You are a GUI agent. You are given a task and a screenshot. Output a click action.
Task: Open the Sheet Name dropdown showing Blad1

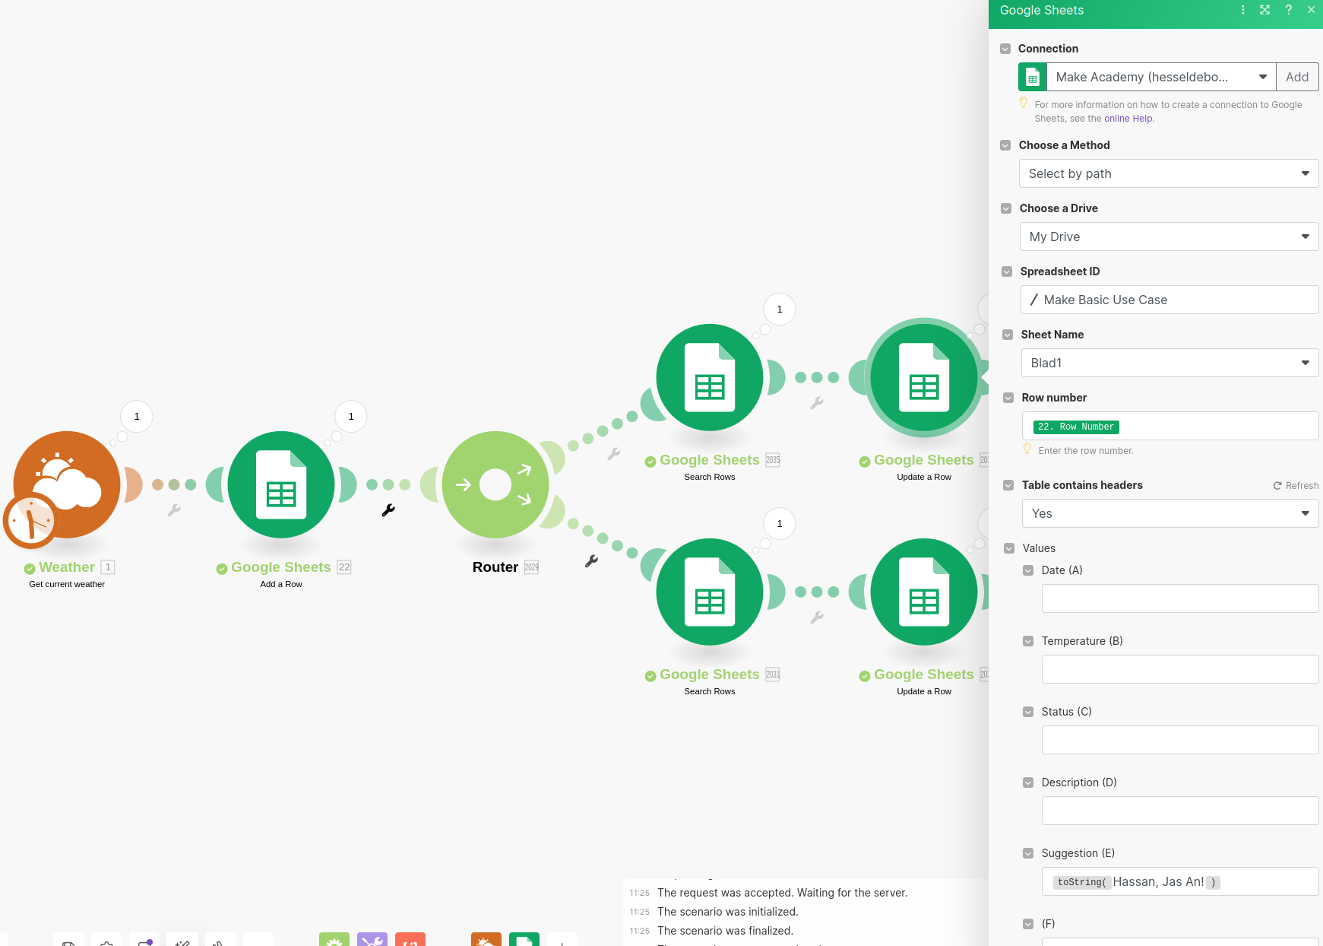pyautogui.click(x=1170, y=363)
